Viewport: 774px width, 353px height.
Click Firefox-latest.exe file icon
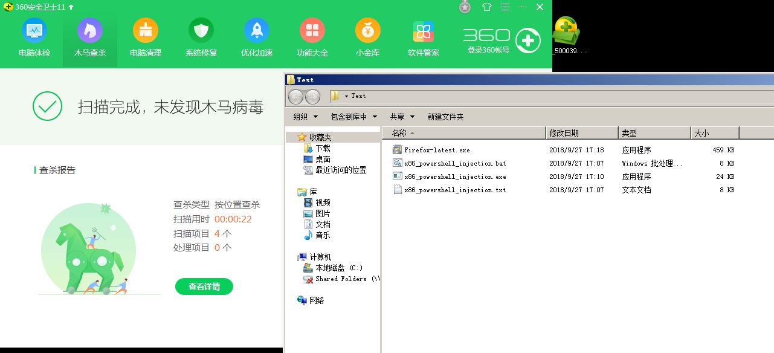[397, 150]
